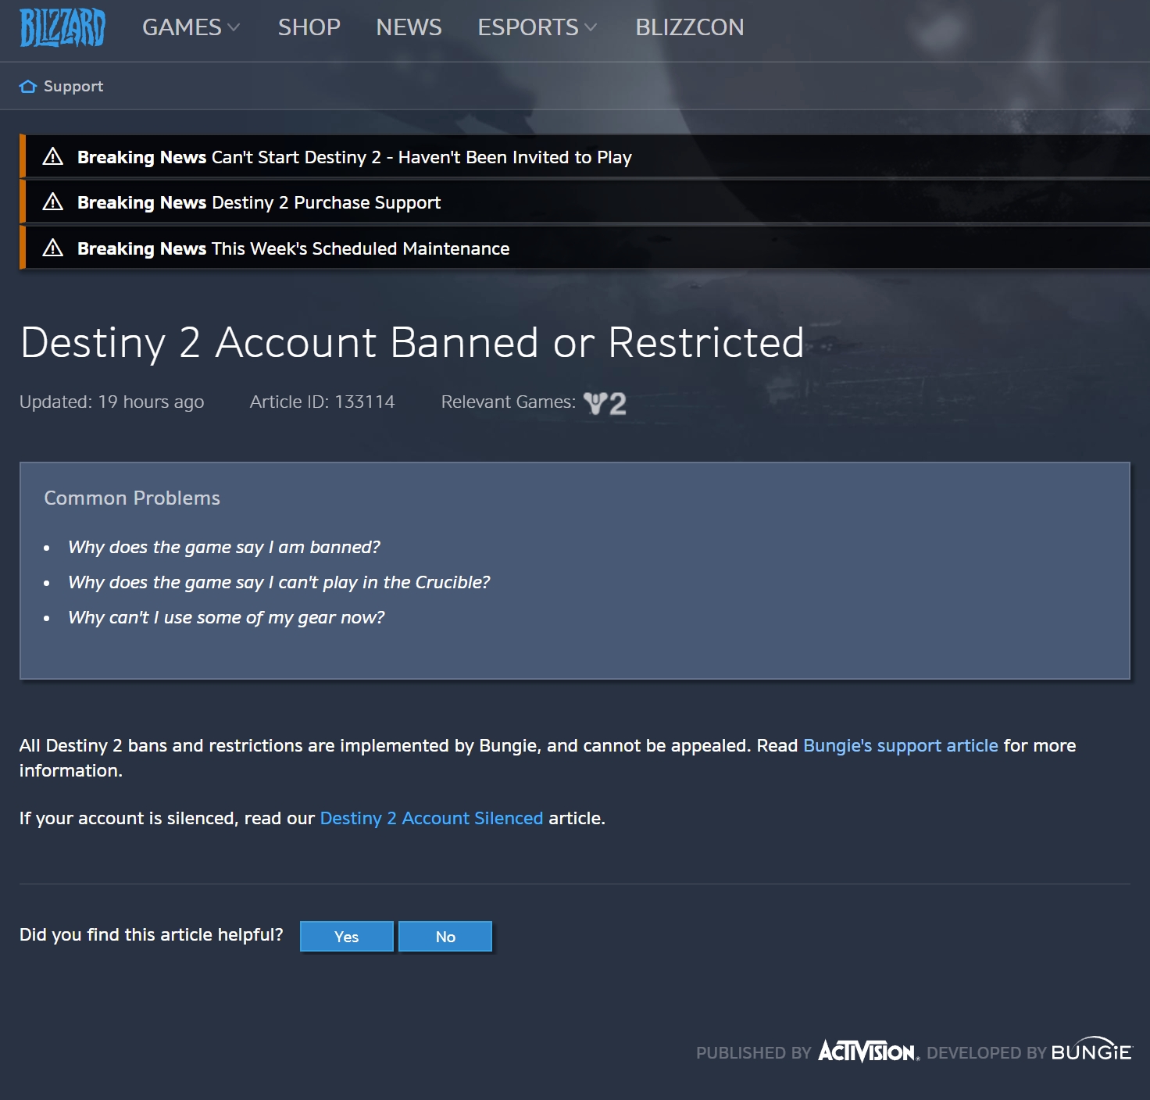Select the Crucible restriction question

pos(279,582)
